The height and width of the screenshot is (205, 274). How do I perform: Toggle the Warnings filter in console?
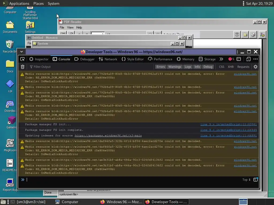pyautogui.click(x=175, y=67)
